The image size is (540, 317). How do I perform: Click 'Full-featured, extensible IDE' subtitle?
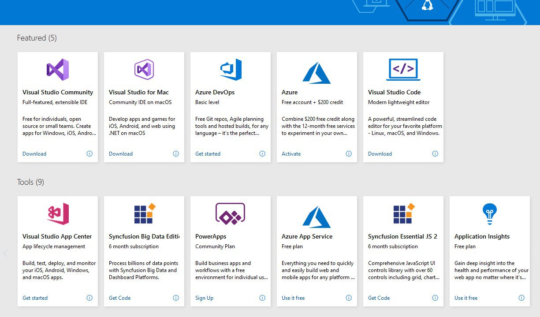[x=55, y=102]
